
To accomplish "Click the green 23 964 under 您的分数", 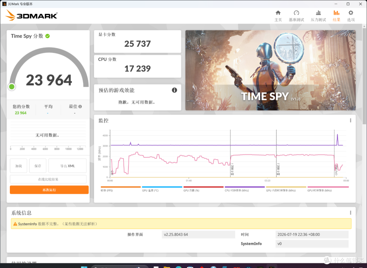I will [21, 113].
